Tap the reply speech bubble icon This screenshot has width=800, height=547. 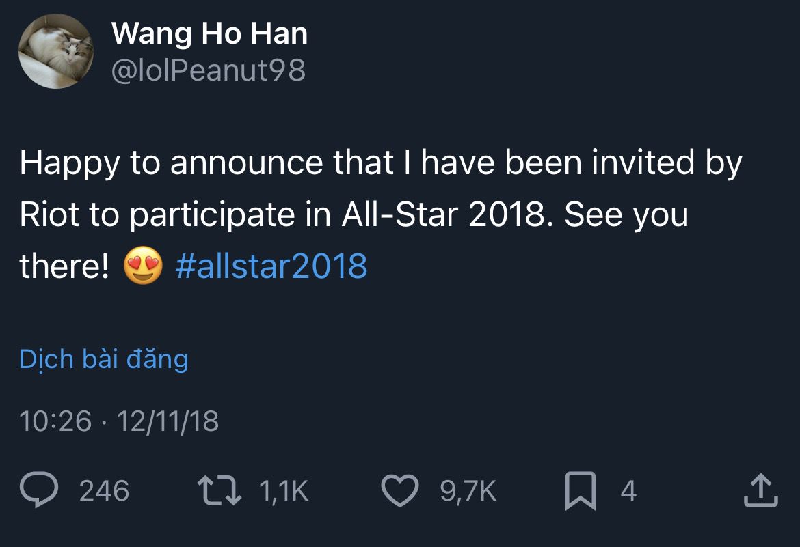pos(39,490)
